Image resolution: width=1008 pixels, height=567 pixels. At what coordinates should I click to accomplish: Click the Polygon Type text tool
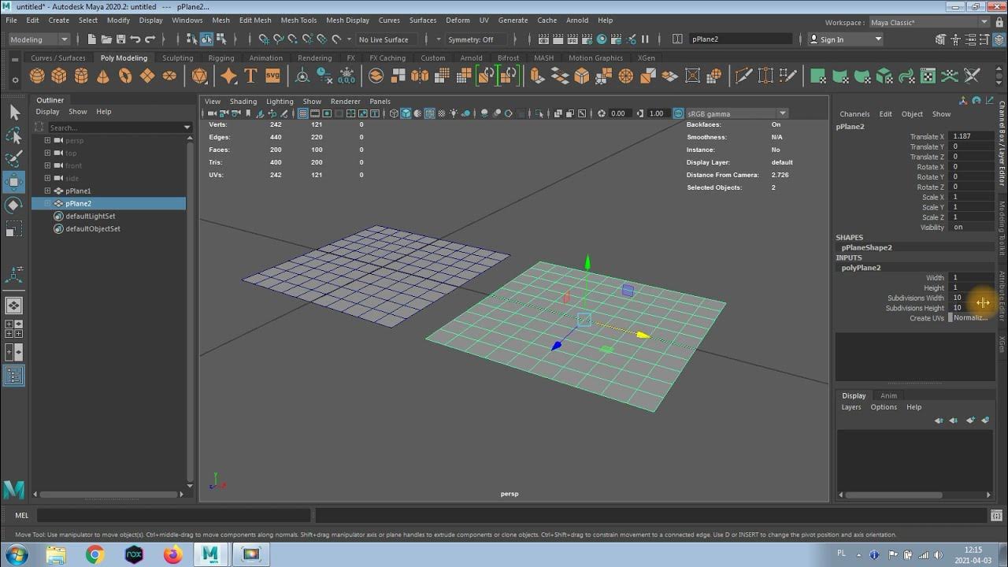(x=250, y=76)
